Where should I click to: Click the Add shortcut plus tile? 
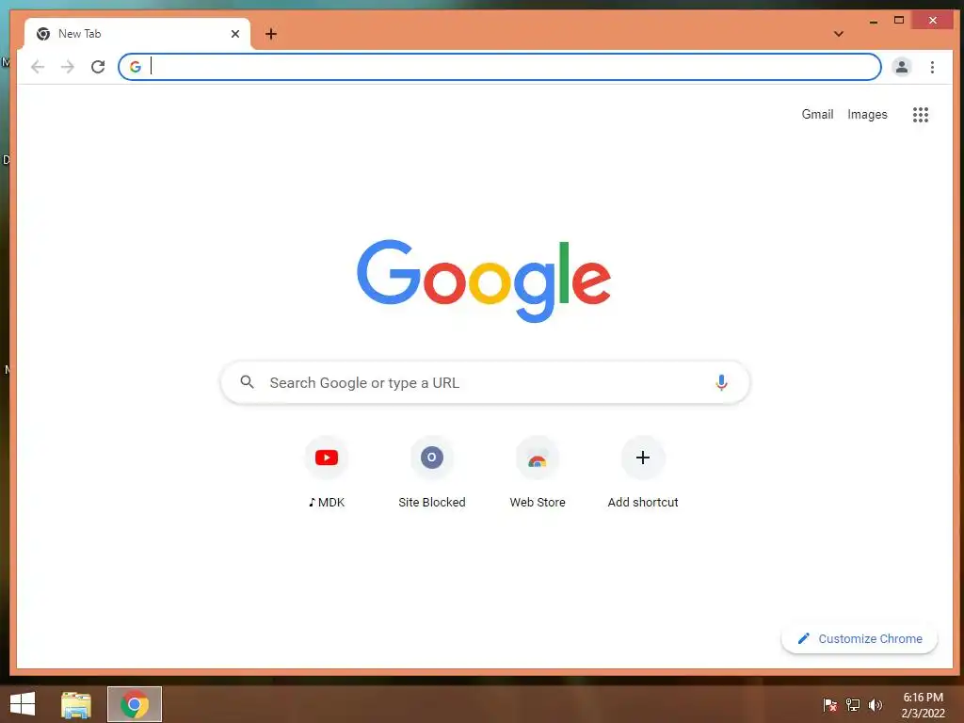tap(642, 458)
